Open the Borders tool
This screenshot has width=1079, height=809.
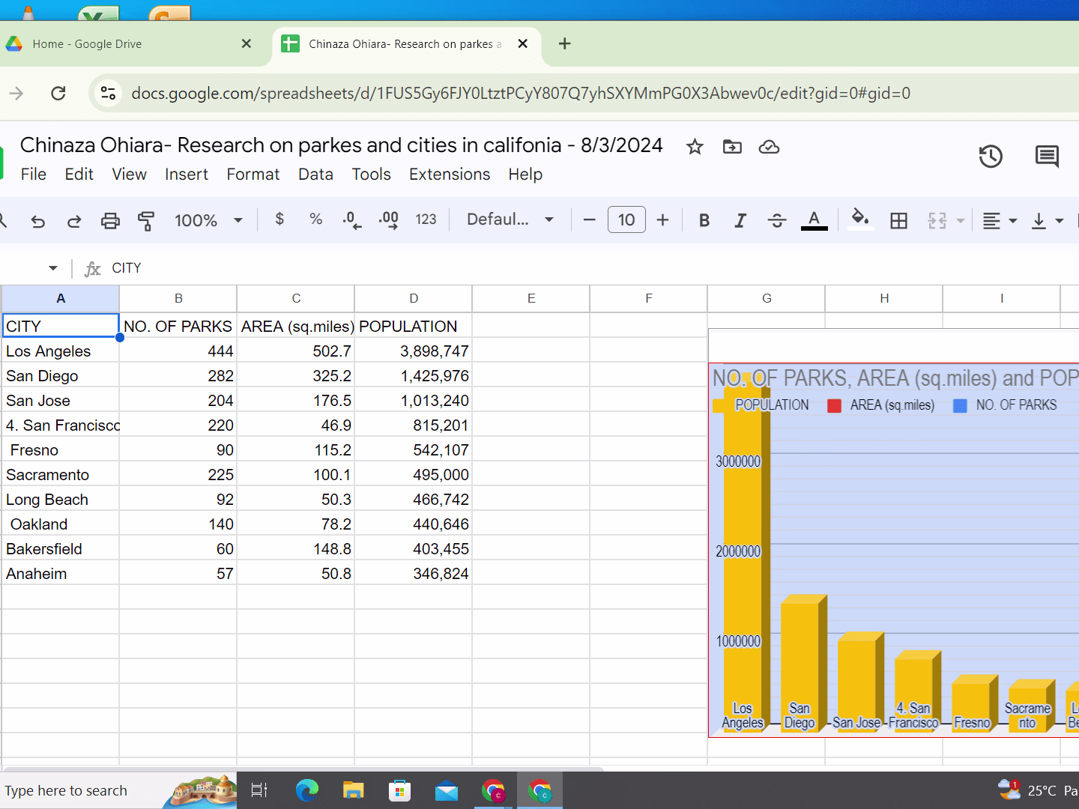[898, 220]
